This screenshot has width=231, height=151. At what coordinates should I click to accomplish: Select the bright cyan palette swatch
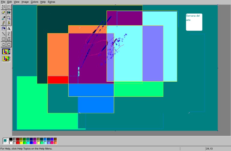[x=28, y=143]
